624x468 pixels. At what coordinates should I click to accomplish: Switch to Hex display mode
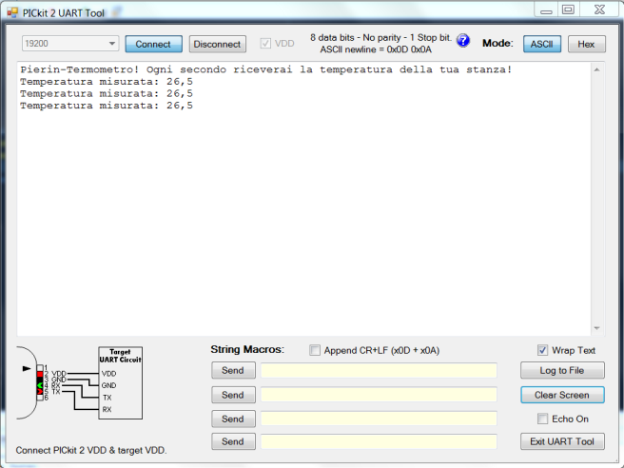click(x=586, y=44)
